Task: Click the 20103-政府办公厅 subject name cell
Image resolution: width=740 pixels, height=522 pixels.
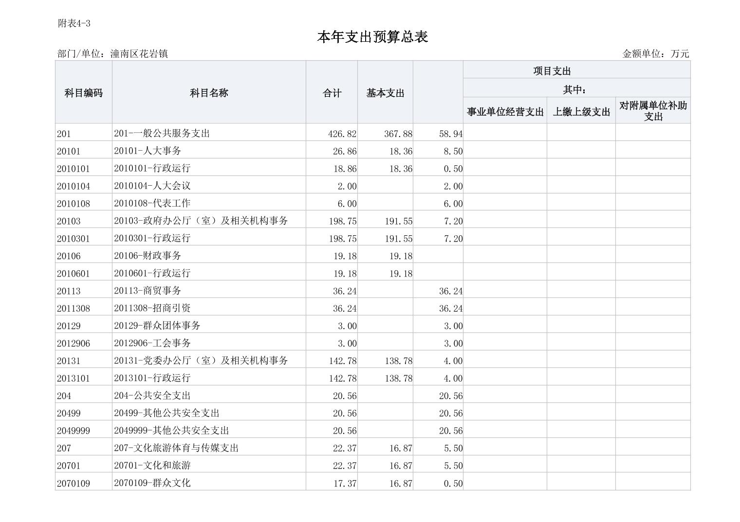Action: (201, 221)
